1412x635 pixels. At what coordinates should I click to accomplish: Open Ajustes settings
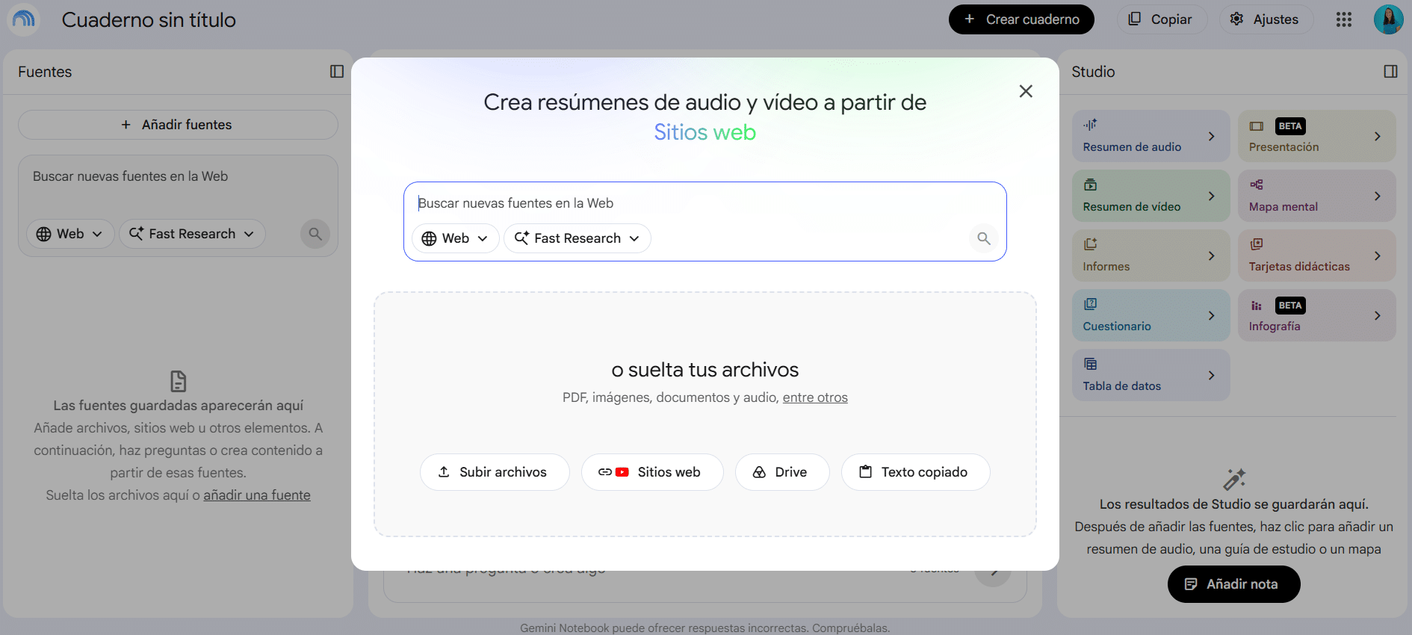(x=1265, y=19)
